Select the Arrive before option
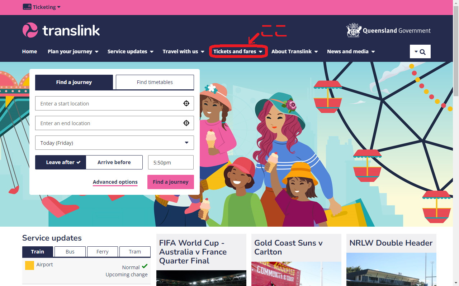Screen dimensions: 459x286 click(x=114, y=162)
